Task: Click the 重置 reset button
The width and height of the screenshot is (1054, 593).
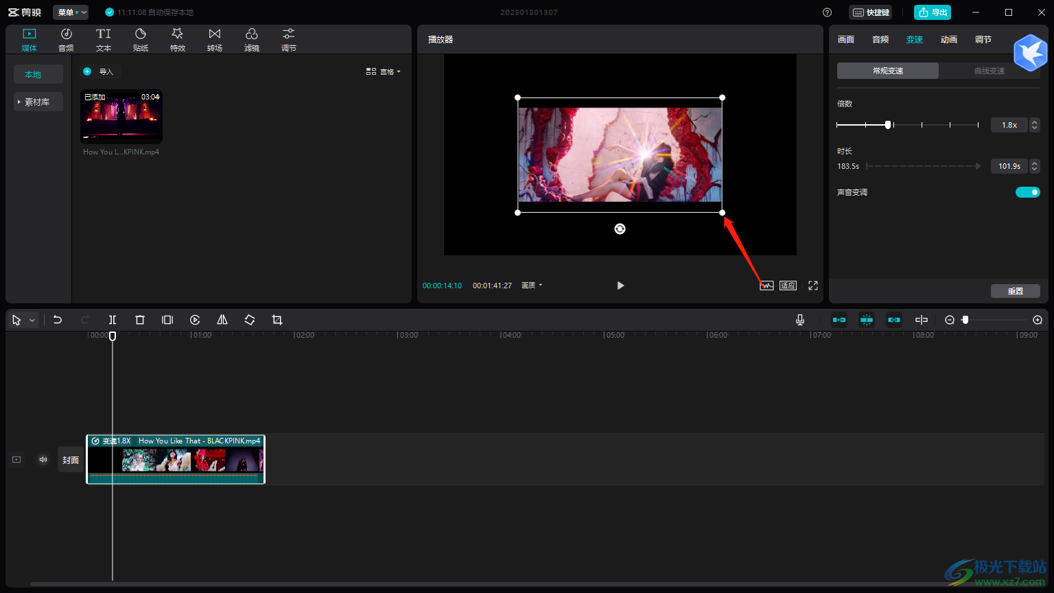Action: tap(1016, 291)
